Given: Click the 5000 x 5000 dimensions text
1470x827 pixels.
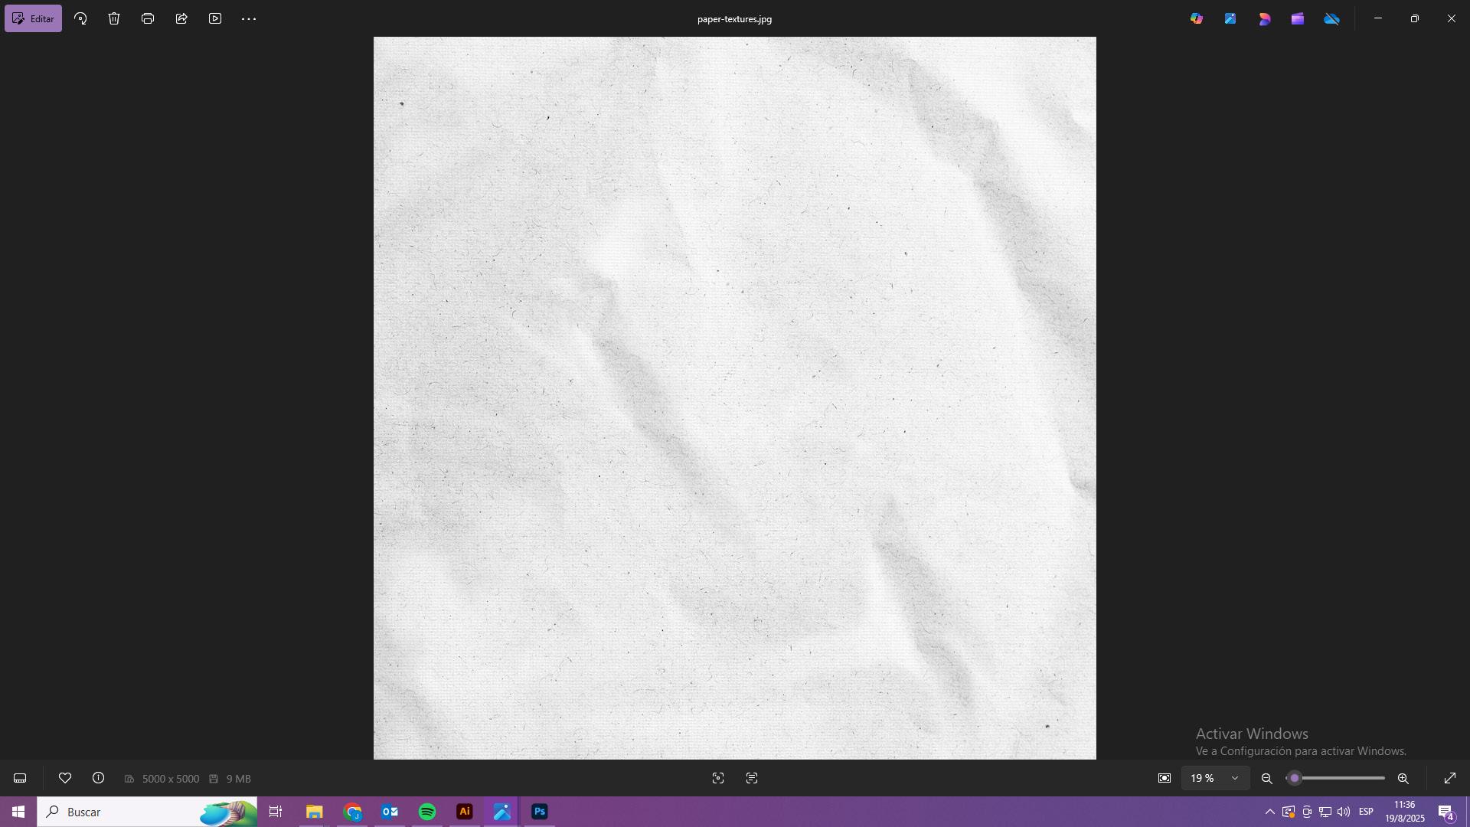Looking at the screenshot, I should tap(171, 779).
